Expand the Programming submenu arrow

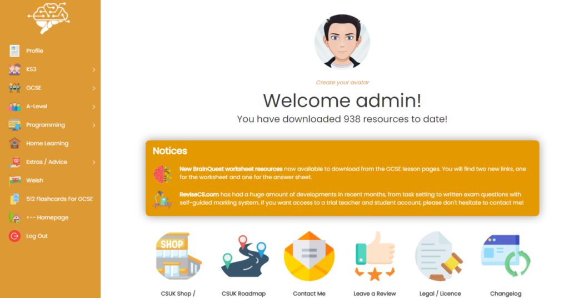pyautogui.click(x=93, y=125)
